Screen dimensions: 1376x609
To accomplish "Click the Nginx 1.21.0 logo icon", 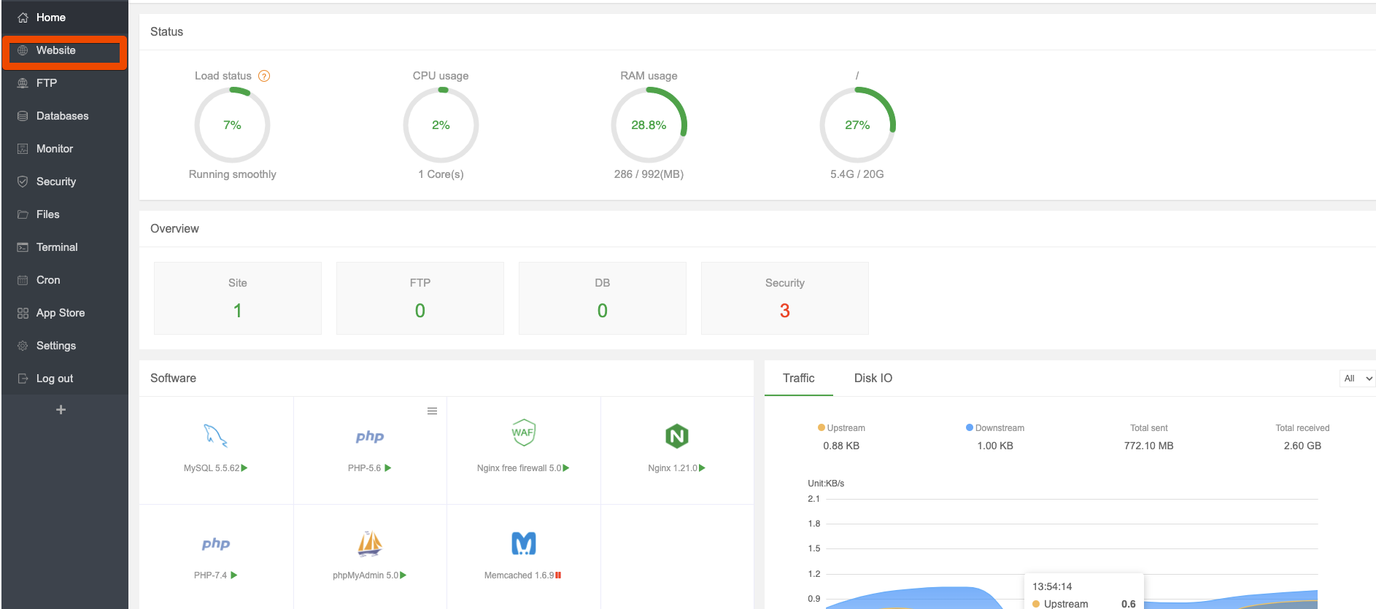I will tap(677, 436).
